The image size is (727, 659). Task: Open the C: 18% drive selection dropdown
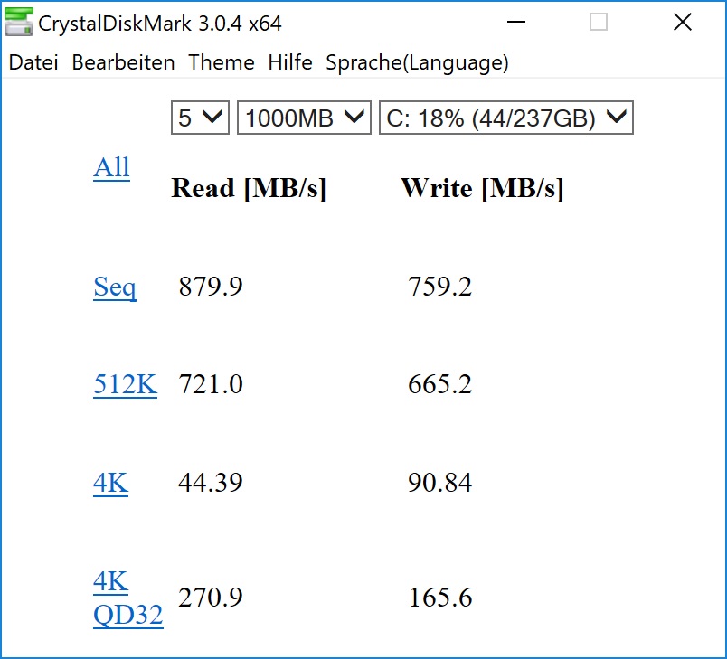tap(505, 118)
